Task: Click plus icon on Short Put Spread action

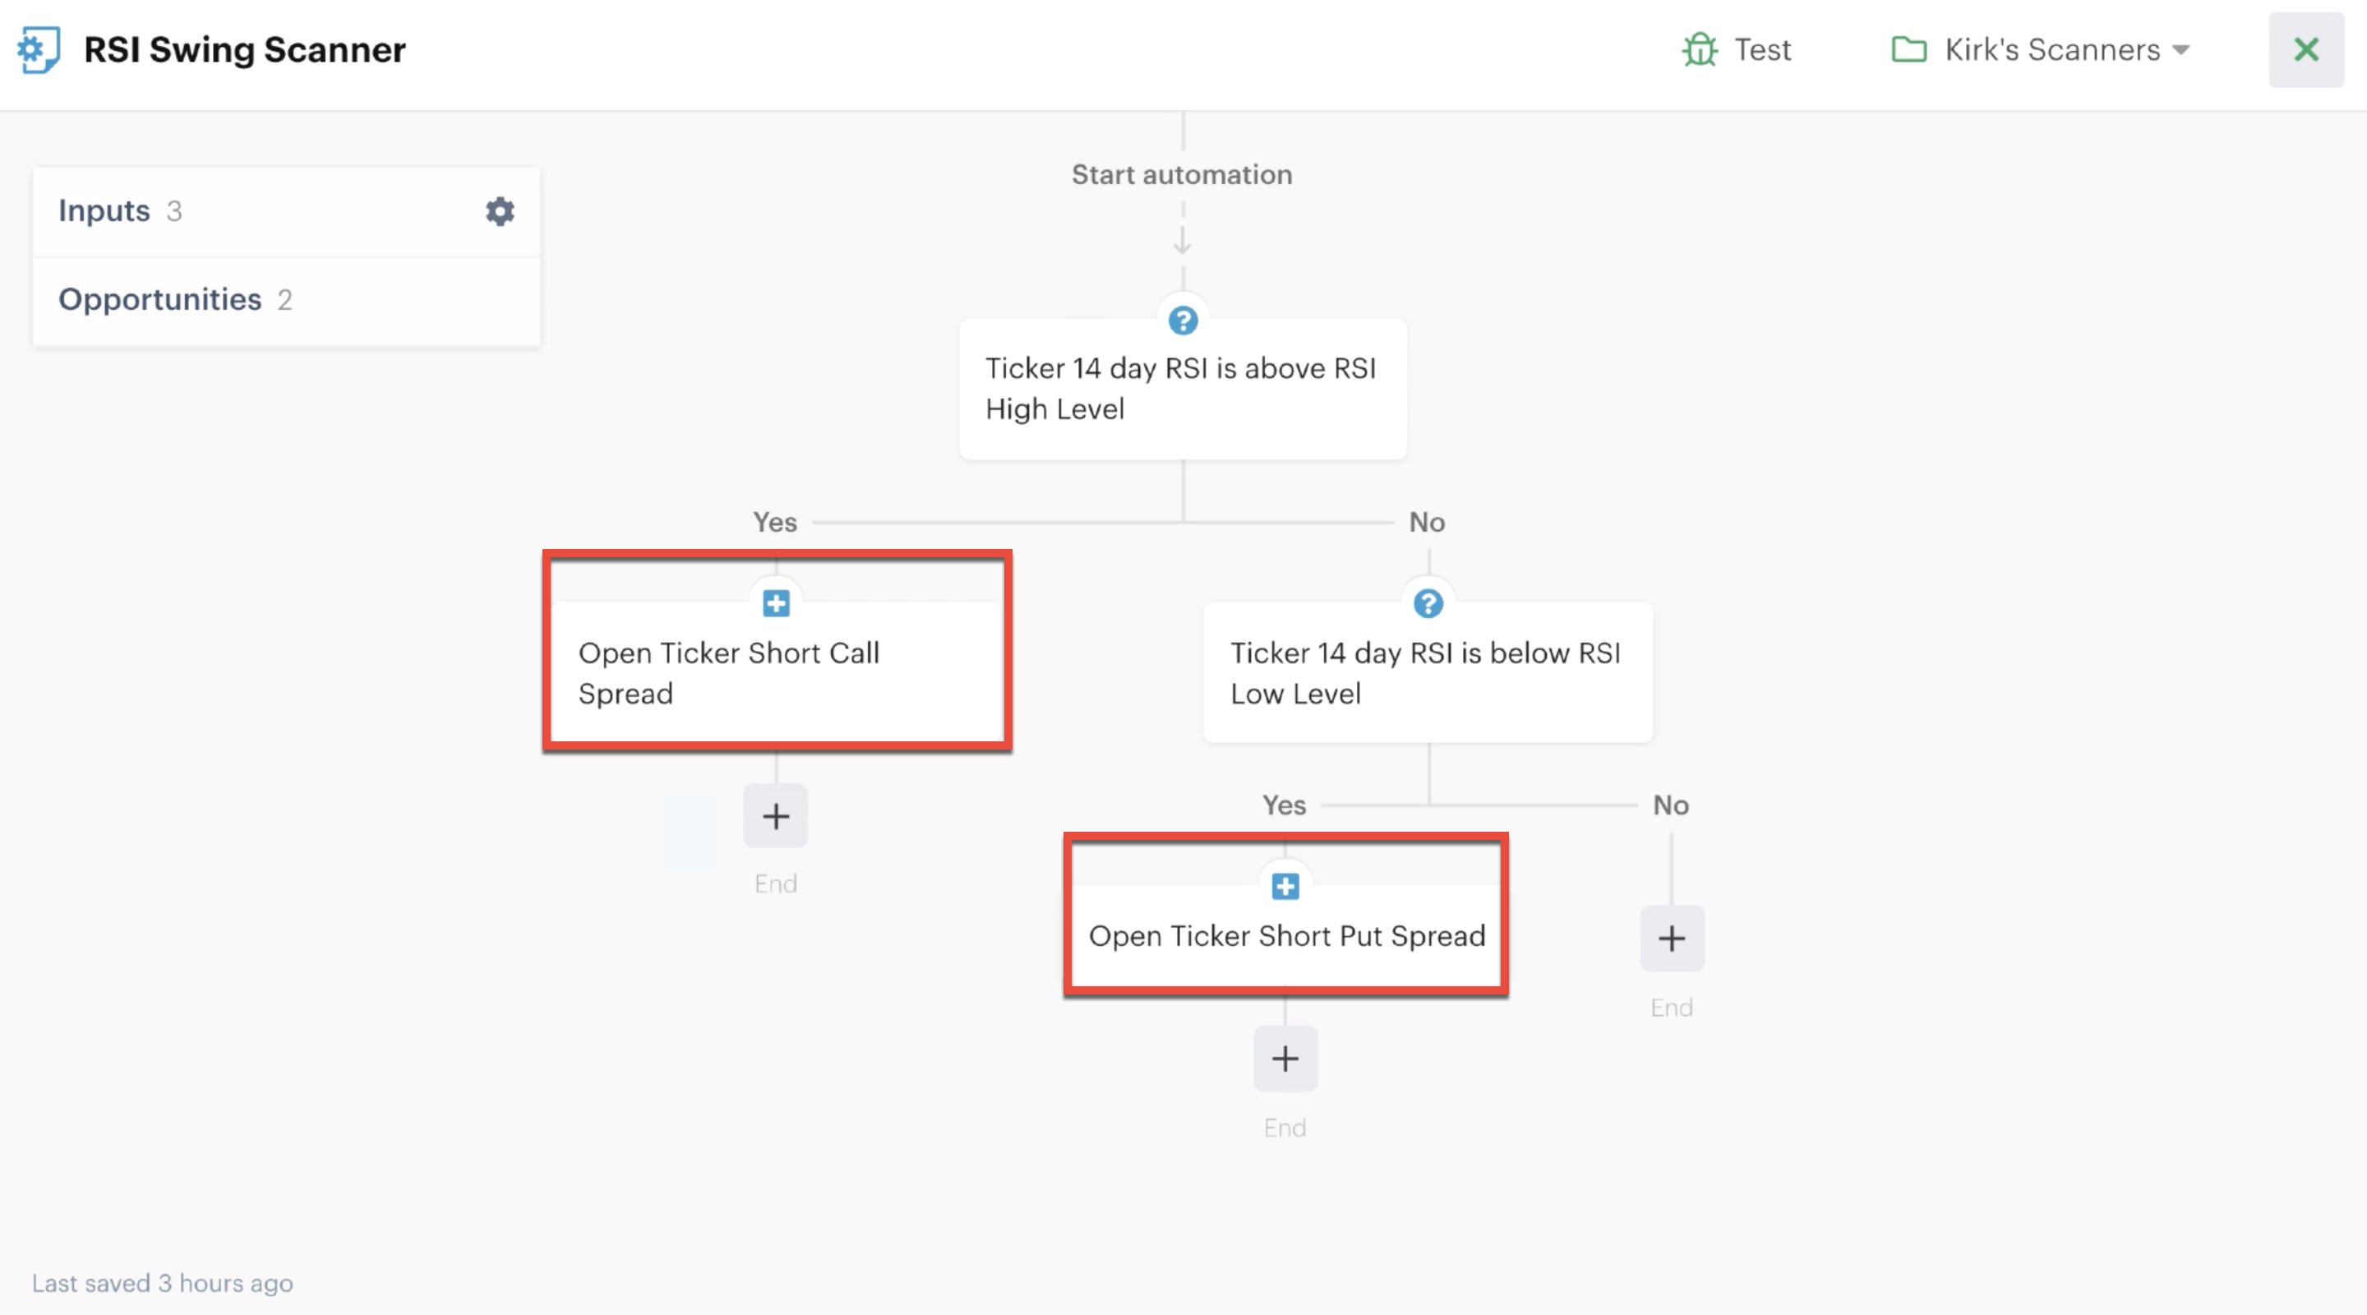Action: pos(1285,887)
